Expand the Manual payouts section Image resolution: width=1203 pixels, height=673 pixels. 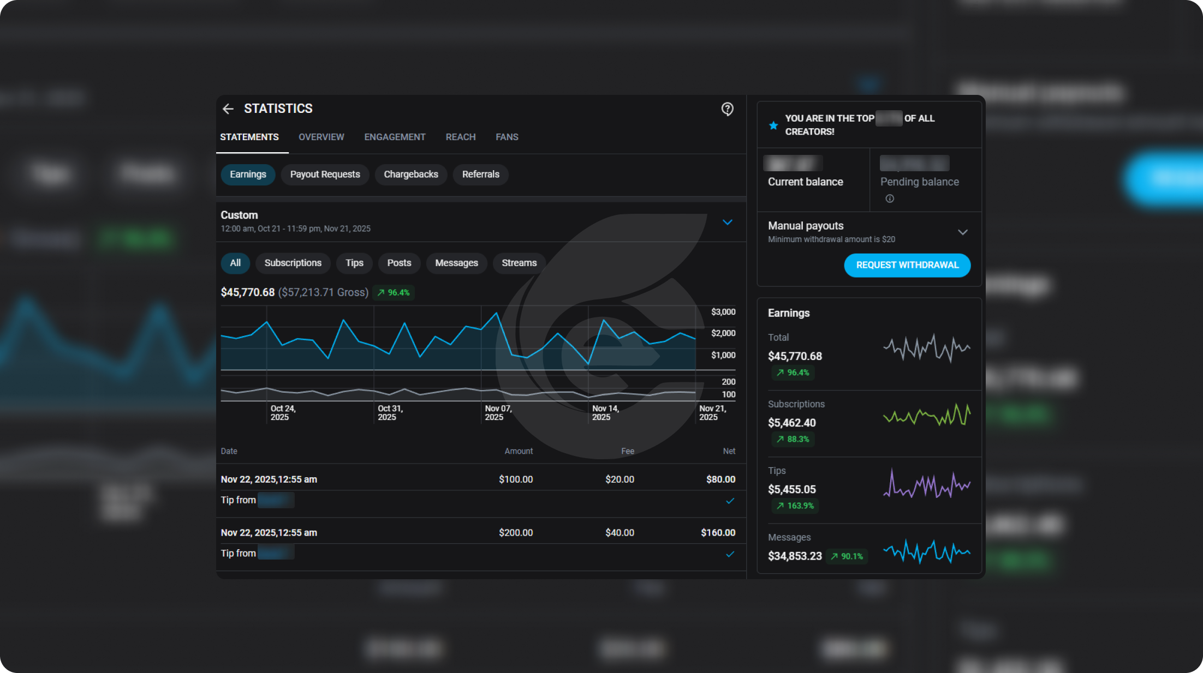coord(962,232)
